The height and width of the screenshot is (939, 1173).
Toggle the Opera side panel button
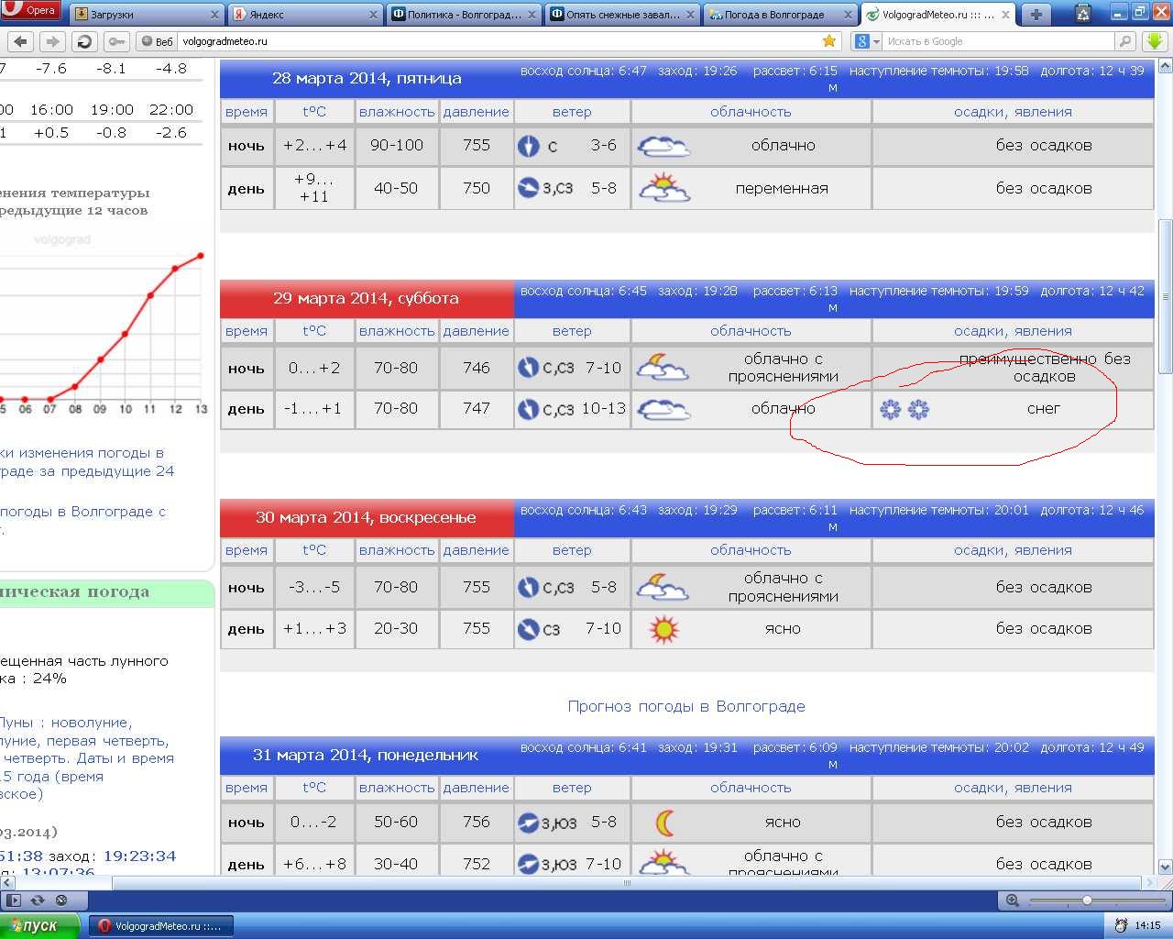click(x=13, y=900)
